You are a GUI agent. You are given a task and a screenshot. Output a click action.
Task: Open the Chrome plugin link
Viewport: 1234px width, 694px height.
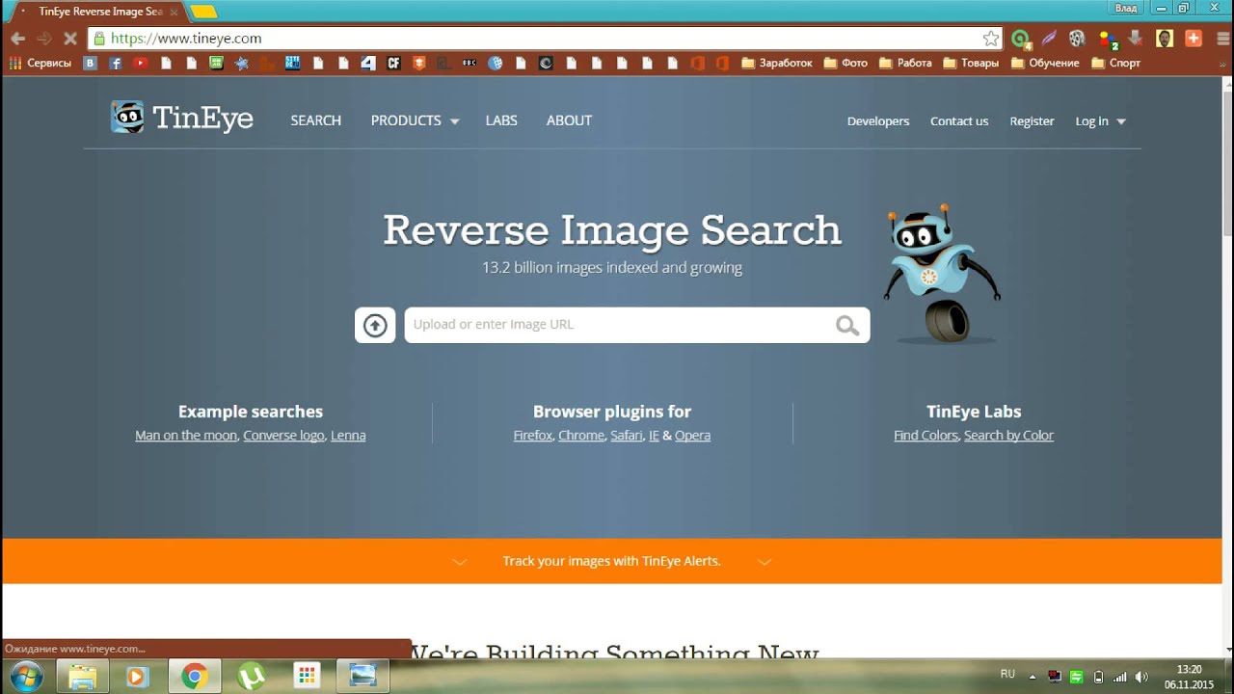(581, 436)
